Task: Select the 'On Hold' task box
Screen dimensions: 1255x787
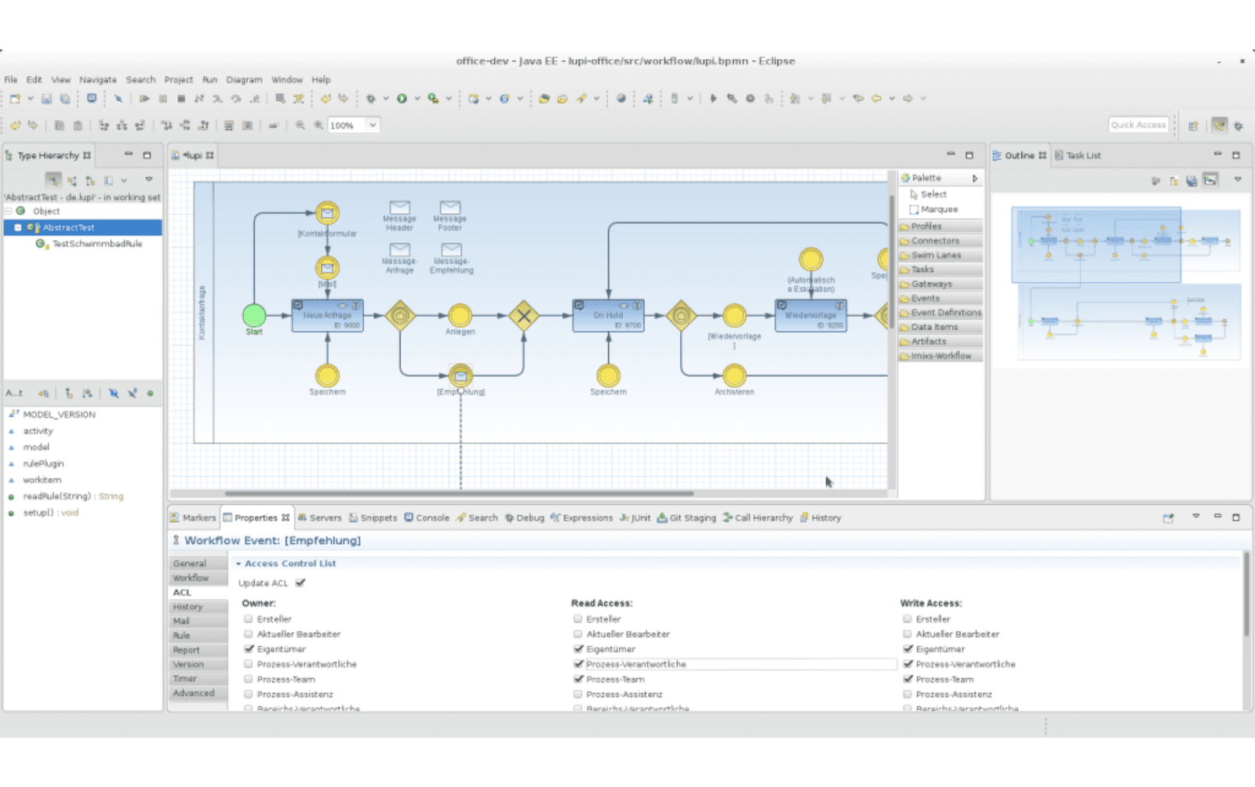Action: pos(609,316)
